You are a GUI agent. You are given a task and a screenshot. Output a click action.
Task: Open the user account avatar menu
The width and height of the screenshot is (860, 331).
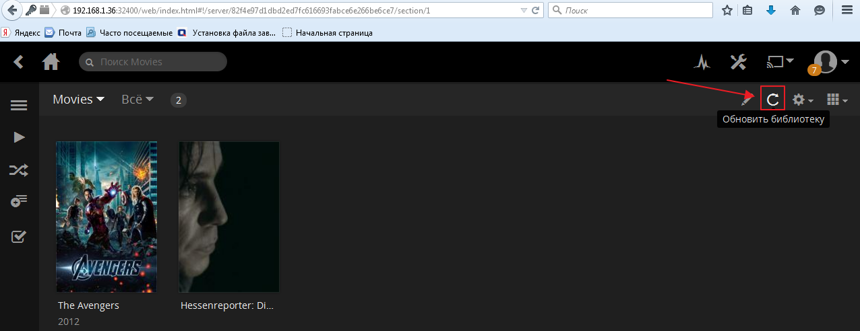(831, 62)
